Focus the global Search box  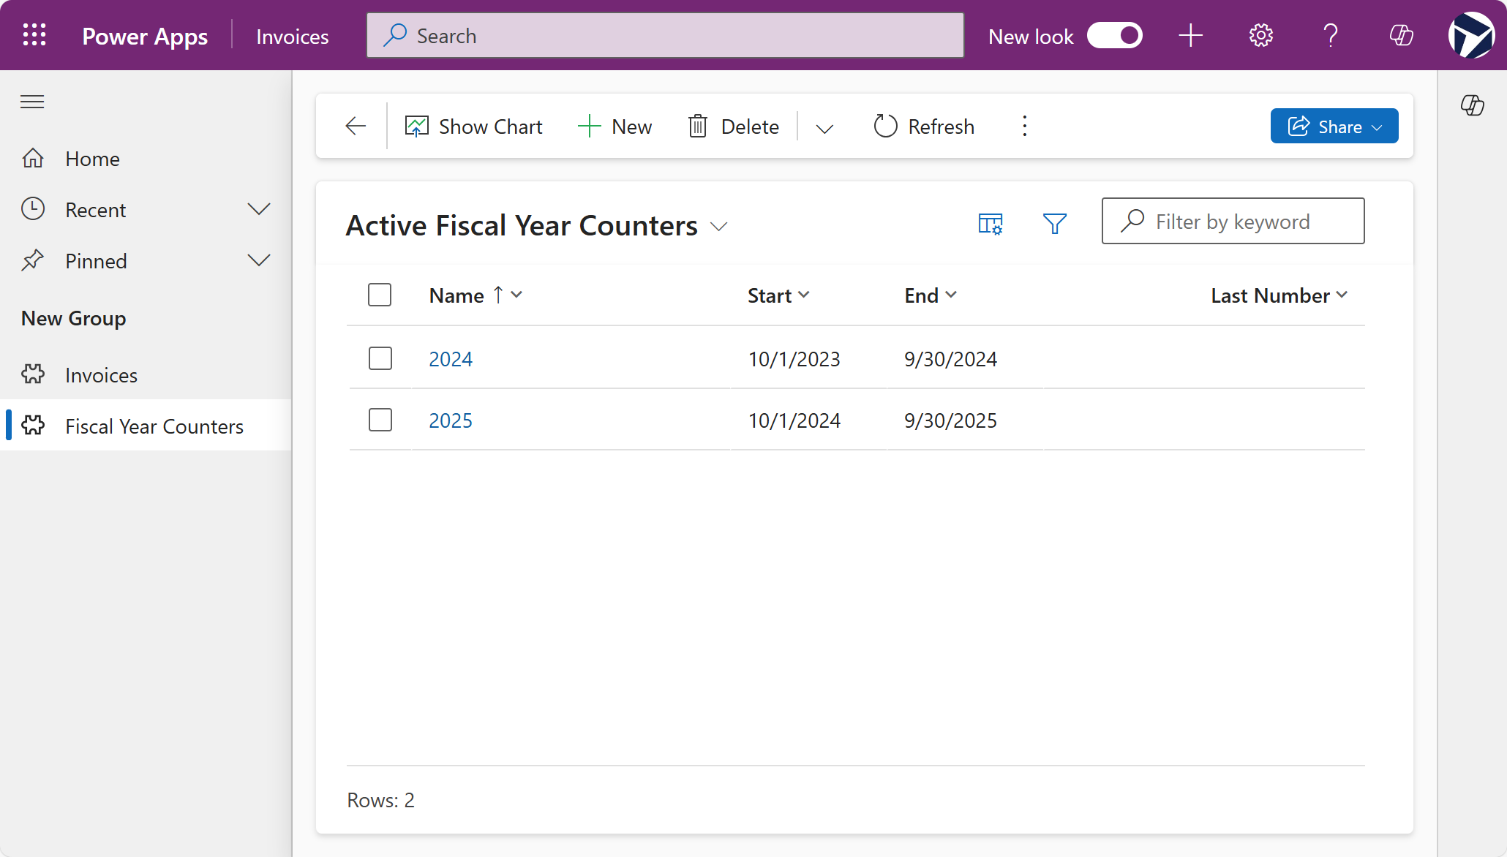[665, 35]
